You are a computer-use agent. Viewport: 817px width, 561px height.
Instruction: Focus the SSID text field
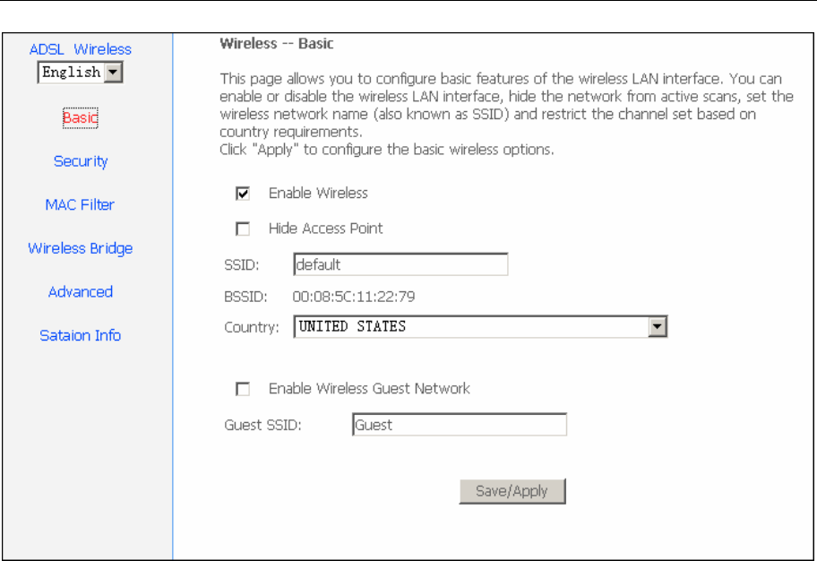[x=400, y=264]
